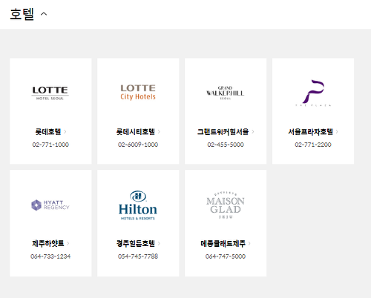Click the arrow next to 서울프라자호텔
This screenshot has width=371, height=298.
pos(337,132)
